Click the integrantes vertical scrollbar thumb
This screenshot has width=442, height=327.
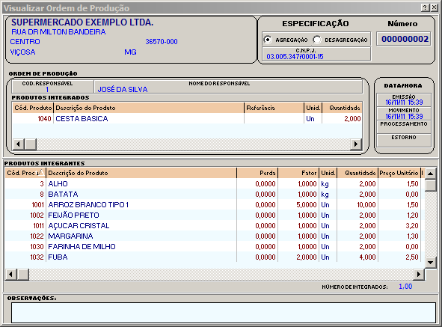click(431, 186)
